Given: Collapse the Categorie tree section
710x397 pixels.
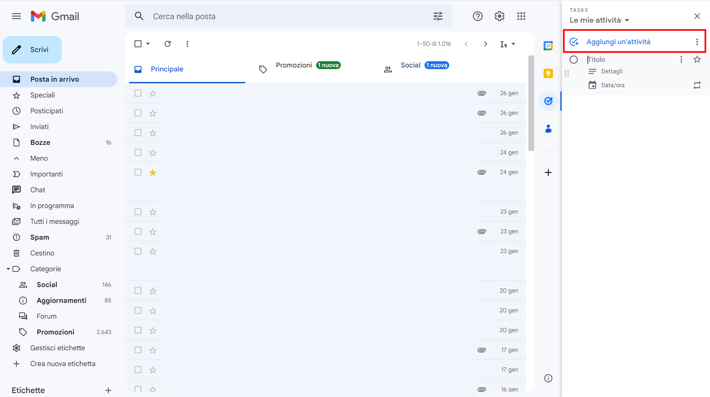Looking at the screenshot, I should click(8, 269).
